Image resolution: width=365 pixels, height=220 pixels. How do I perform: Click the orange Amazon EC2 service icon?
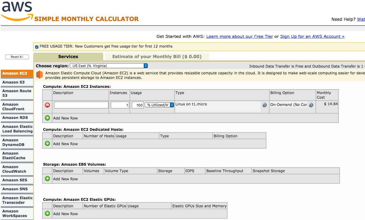(40, 75)
